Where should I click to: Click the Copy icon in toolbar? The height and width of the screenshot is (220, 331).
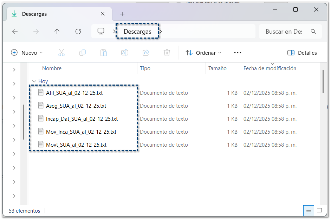(83, 53)
